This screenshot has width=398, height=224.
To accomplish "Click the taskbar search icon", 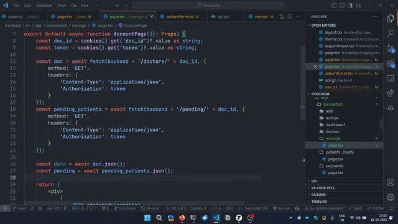I will point(159,218).
